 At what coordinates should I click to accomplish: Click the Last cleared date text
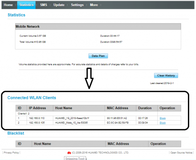162,83
